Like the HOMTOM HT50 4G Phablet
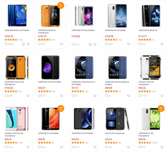Screen dimensions: 168x153 click(39, 96)
